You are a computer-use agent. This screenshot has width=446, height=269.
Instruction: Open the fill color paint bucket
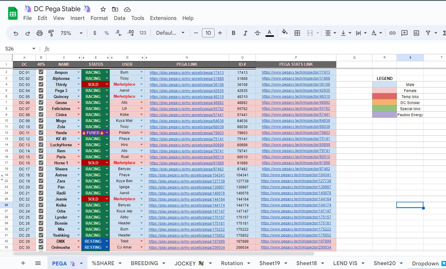pos(285,33)
